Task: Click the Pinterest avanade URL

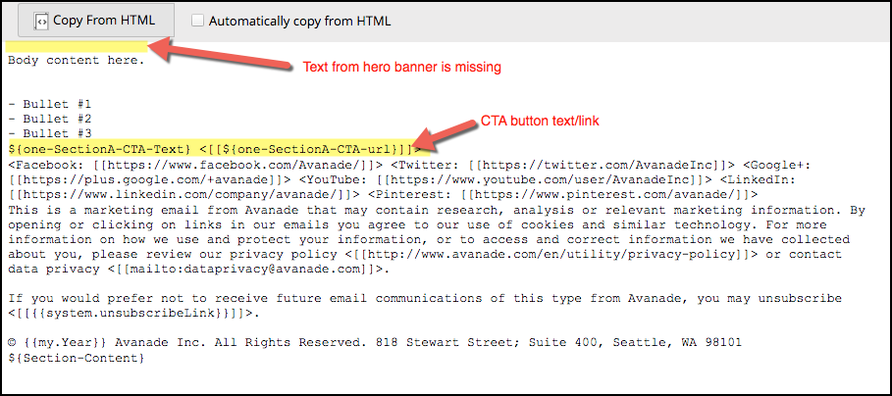Action: coord(603,194)
